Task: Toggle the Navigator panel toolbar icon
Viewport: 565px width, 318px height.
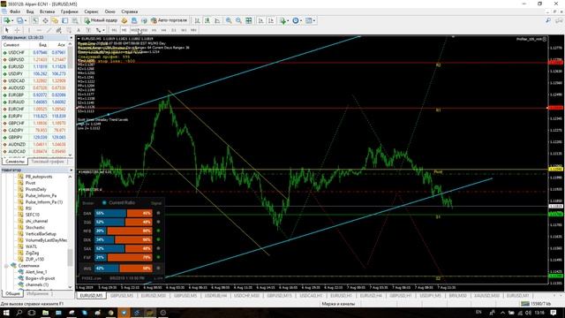Action: (55, 20)
